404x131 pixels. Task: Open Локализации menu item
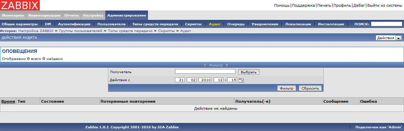(298, 24)
